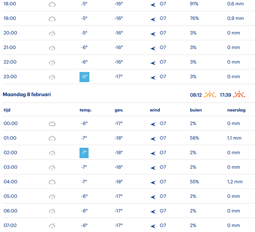Click the 05:00 time row label
This screenshot has height=232, width=255.
10,197
